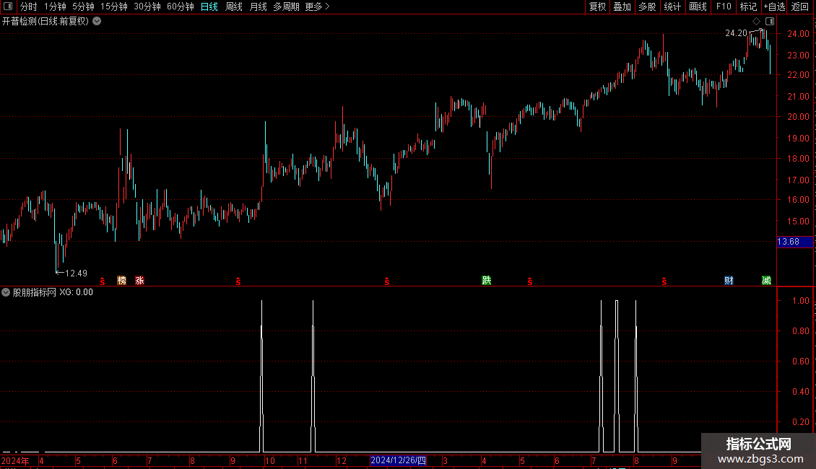
Task: Open the 股朋指标网 indicator dropdown
Action: (6, 292)
